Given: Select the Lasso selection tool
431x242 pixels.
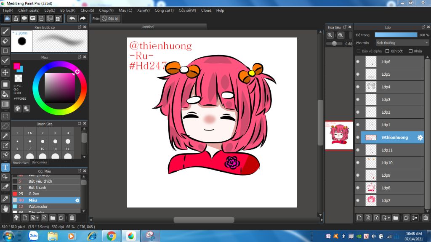Looking at the screenshot, I should 5,126.
